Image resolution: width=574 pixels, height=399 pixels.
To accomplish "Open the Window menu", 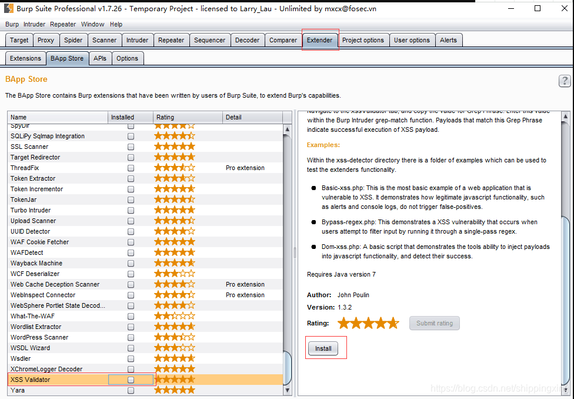I will click(92, 24).
